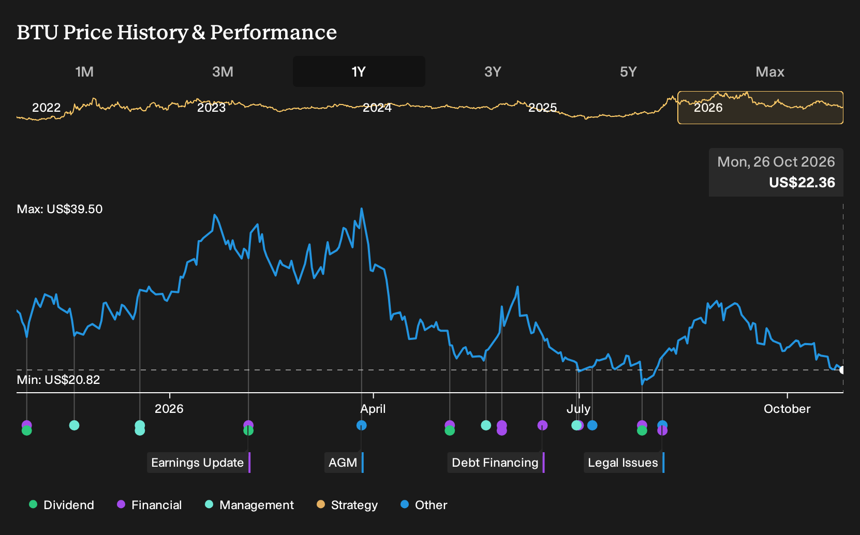Image resolution: width=860 pixels, height=535 pixels.
Task: Click the 2022 label in overview chart
Action: (47, 108)
